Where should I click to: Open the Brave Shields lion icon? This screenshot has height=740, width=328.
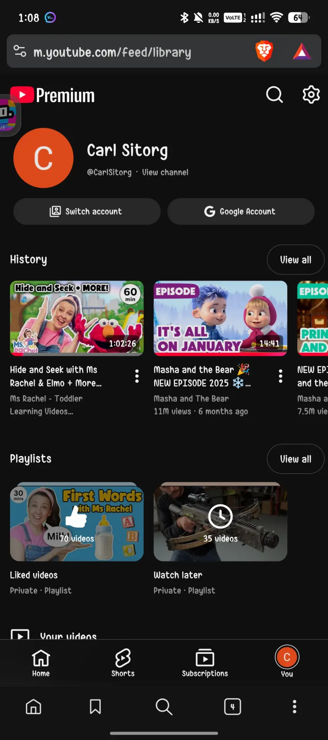coord(264,51)
